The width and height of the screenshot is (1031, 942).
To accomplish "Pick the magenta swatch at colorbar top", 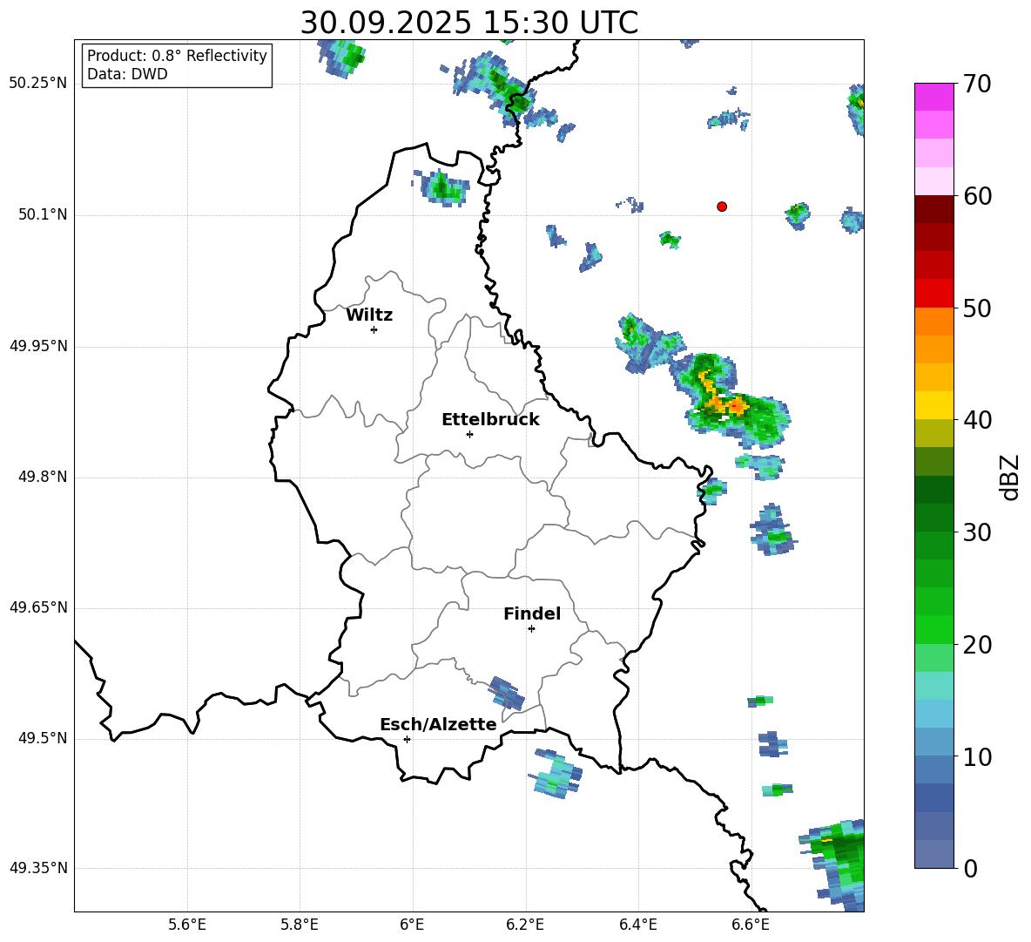I will (934, 97).
